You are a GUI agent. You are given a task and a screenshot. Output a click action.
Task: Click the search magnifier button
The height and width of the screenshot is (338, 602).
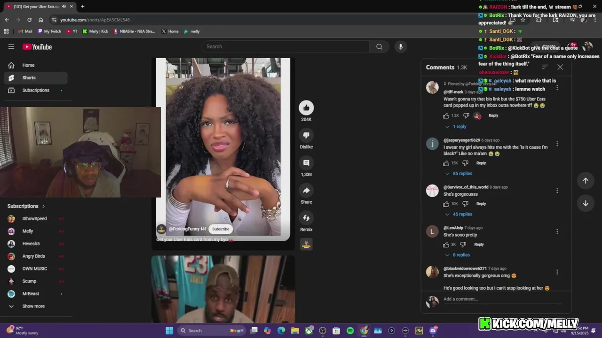[x=379, y=46]
